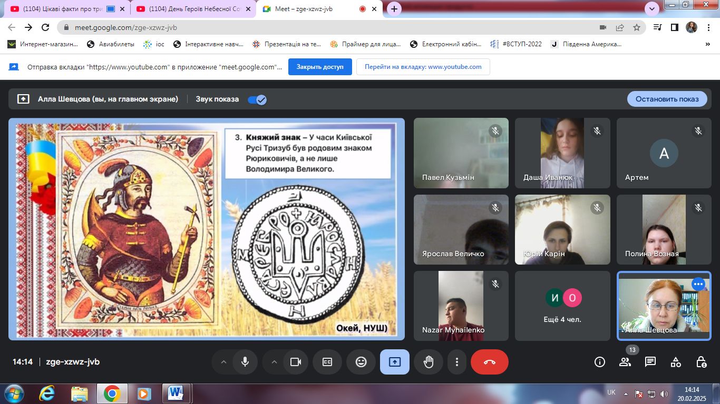Viewport: 720px width, 404px height.
Task: Go back in browser history
Action: (x=12, y=27)
